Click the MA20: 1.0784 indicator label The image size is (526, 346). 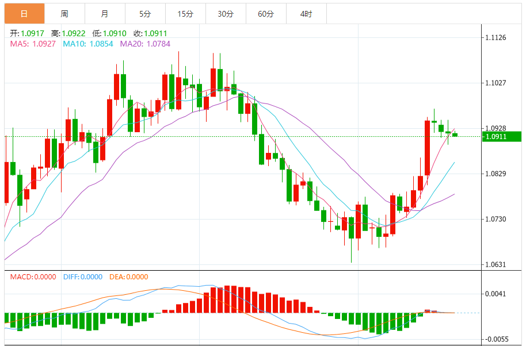point(145,44)
